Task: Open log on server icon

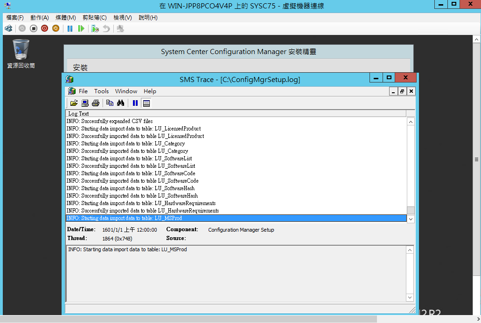Action: 84,103
